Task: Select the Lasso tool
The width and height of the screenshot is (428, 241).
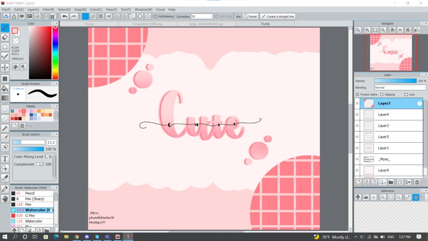Action: [x=5, y=118]
